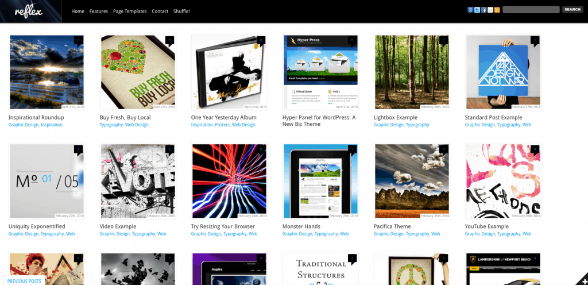Click Graphic Design category under Inspirational Roundup
588x285 pixels.
tap(23, 125)
